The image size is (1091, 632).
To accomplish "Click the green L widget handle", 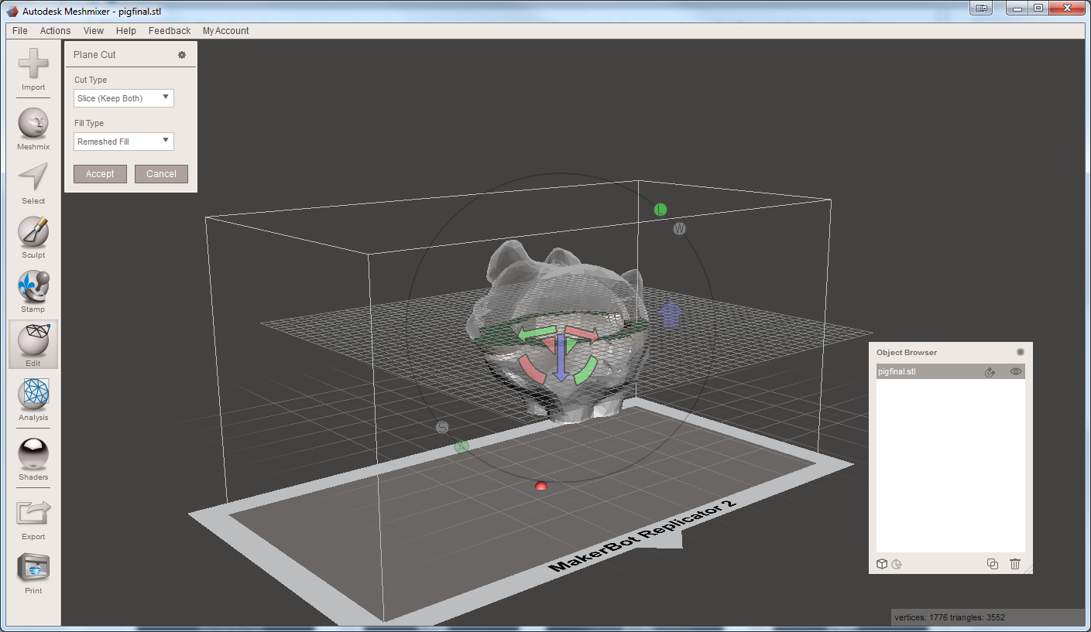I will tap(660, 210).
